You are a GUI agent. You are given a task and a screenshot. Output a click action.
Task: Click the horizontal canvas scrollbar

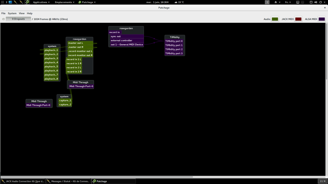[x=97, y=177]
